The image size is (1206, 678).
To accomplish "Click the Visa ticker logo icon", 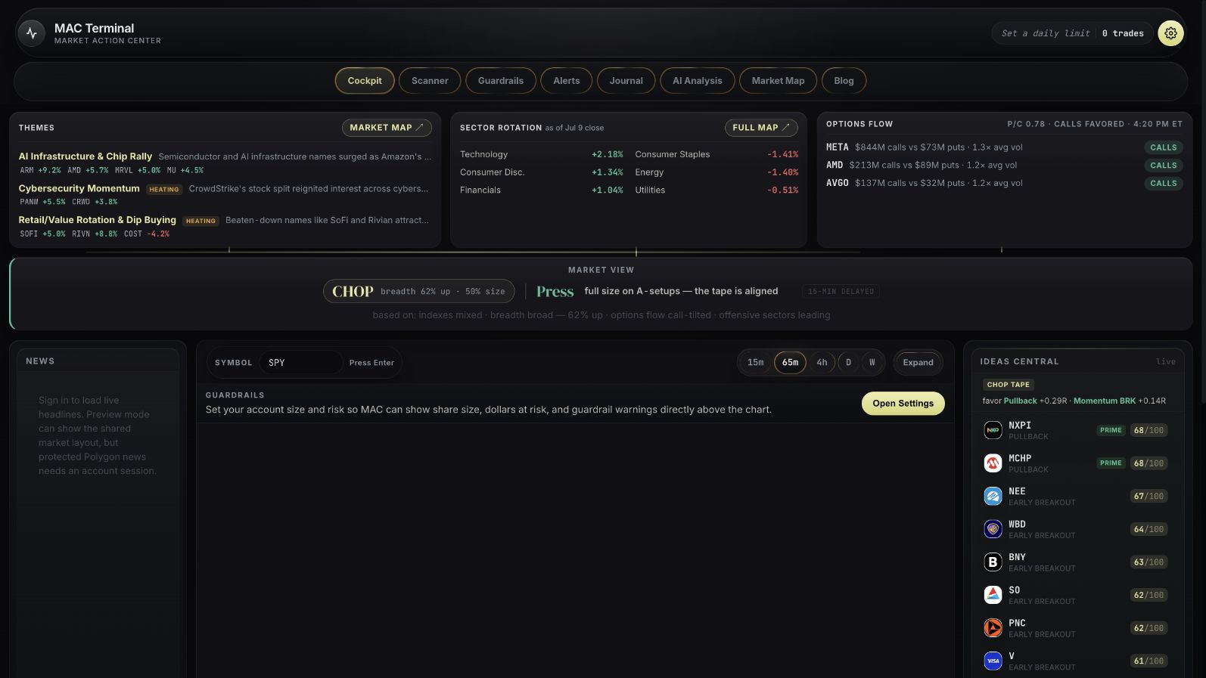I will click(993, 661).
